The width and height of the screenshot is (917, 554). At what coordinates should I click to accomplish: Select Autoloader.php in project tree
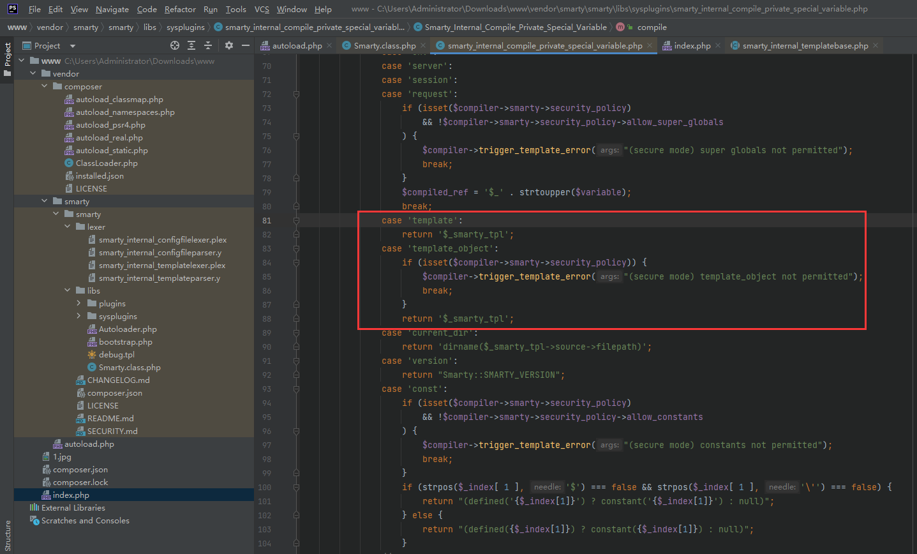[128, 329]
